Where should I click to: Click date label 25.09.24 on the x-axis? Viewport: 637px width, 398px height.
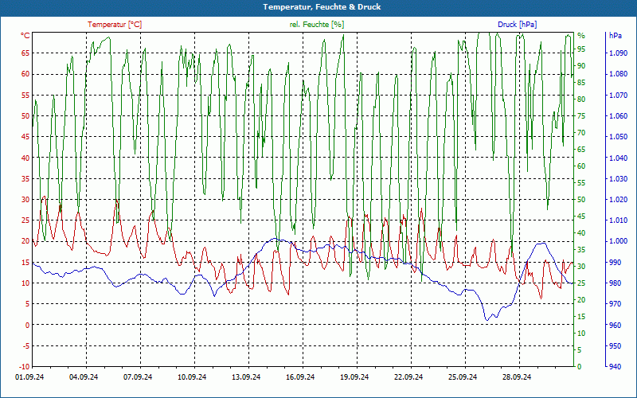tap(463, 377)
